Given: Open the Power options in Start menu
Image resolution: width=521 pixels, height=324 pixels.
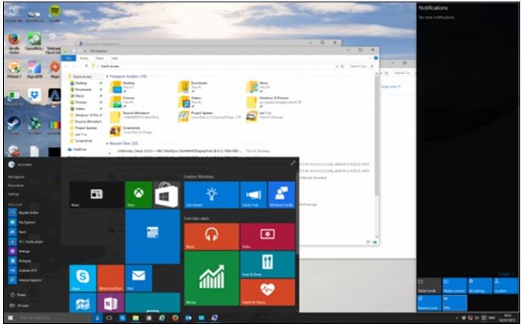Looking at the screenshot, I should click(17, 294).
